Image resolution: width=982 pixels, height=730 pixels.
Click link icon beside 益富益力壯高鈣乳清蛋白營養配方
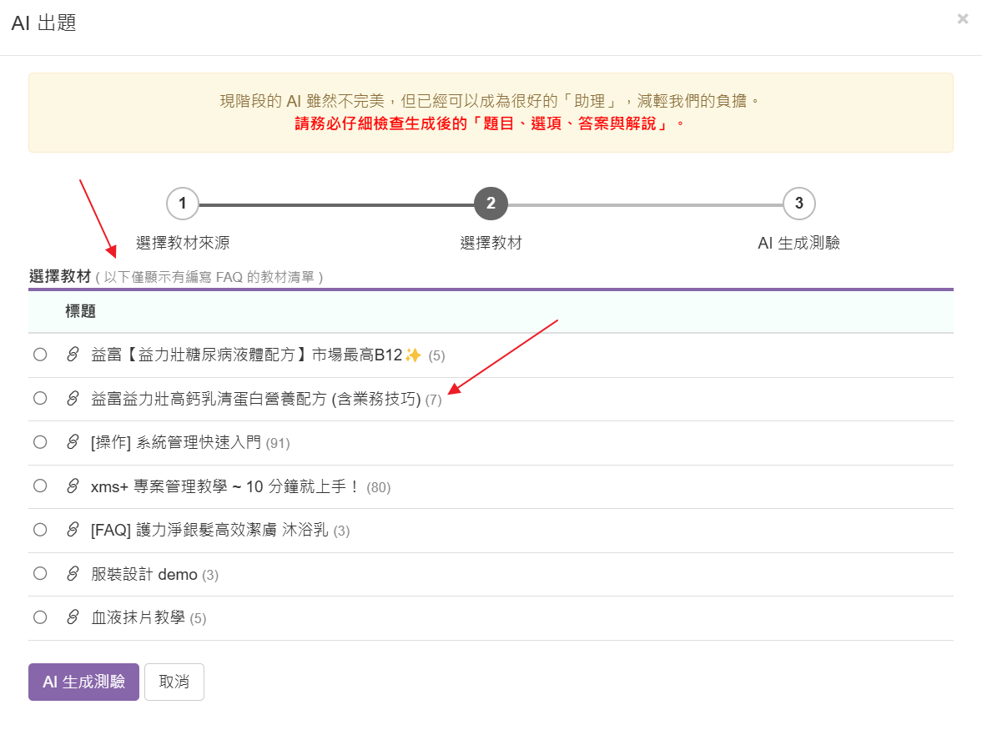point(73,399)
